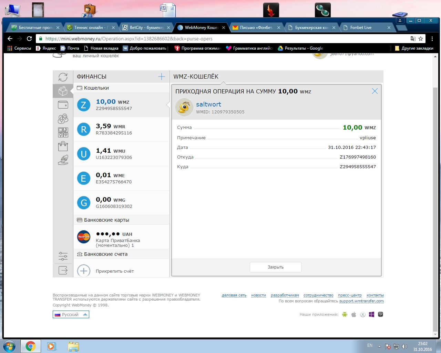Click the refresh icon in WebMoney sidebar
The width and height of the screenshot is (441, 353).
pyautogui.click(x=63, y=77)
